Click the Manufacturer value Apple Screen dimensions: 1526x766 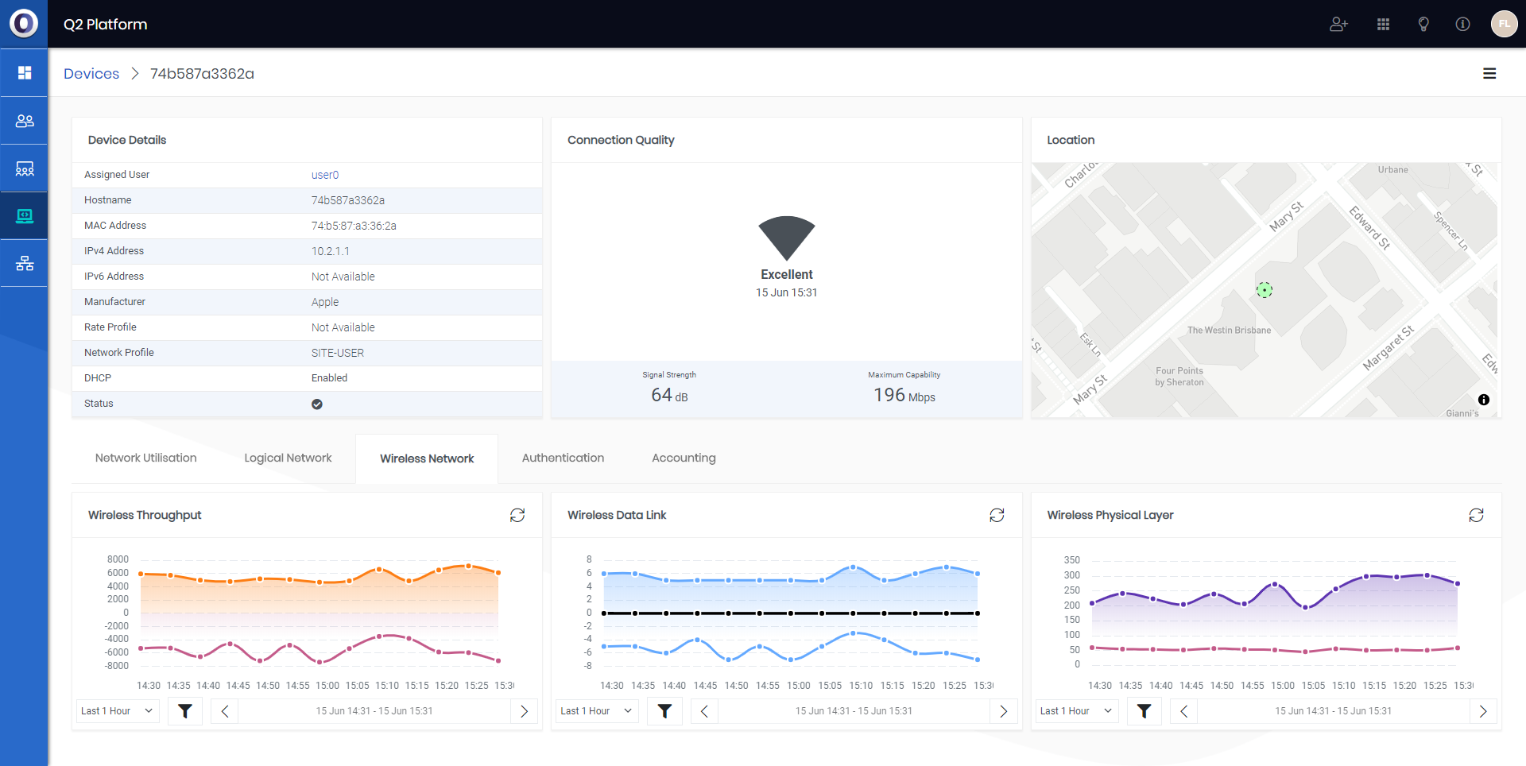coord(325,302)
